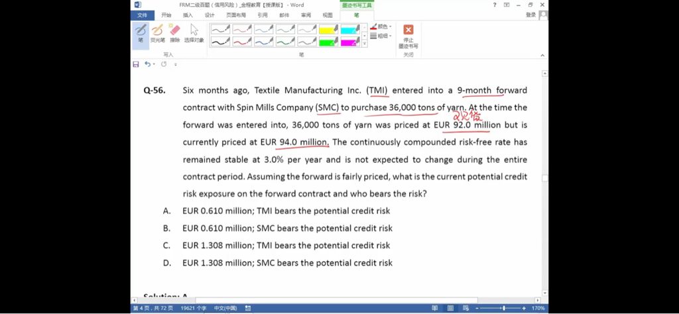Select the Pen (笔) ink tool
Viewport: 679px width, 314px height.
[140, 33]
